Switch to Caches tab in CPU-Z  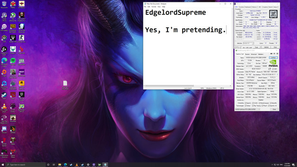[242, 7]
